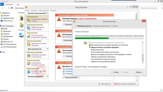Open Загрузки under Избранное in Explorer
Viewport: 163px width, 92px height.
click(x=6, y=16)
